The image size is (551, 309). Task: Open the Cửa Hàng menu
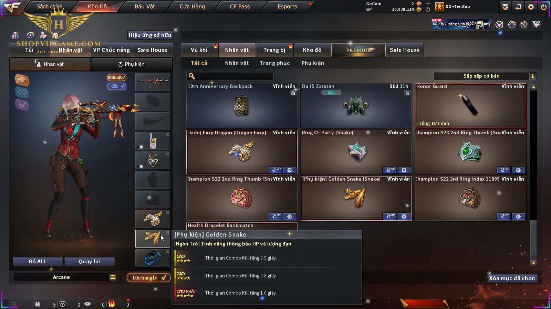tap(192, 7)
